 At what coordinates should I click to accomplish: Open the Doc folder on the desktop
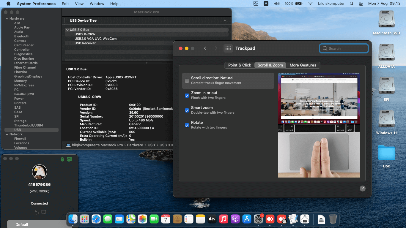coord(386,156)
